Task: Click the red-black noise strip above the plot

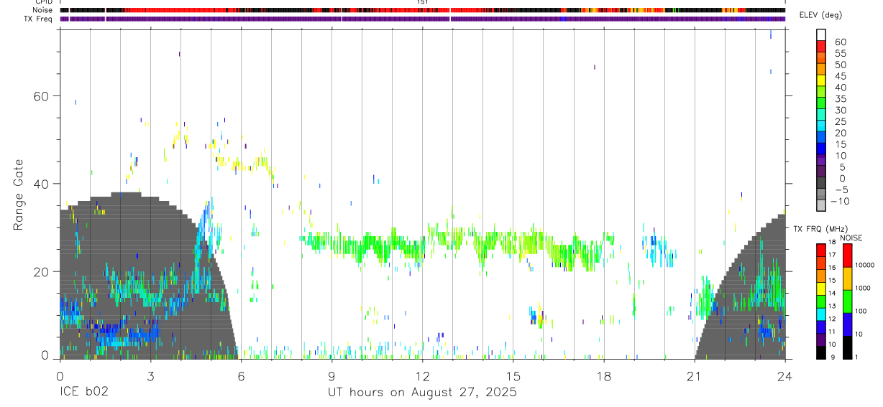Action: pos(422,10)
